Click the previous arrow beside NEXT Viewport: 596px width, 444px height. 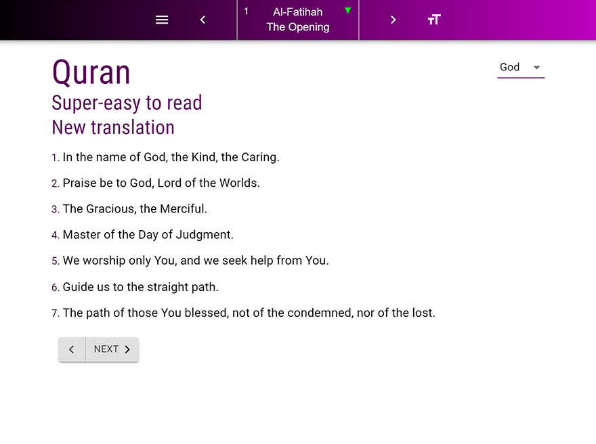click(x=72, y=349)
